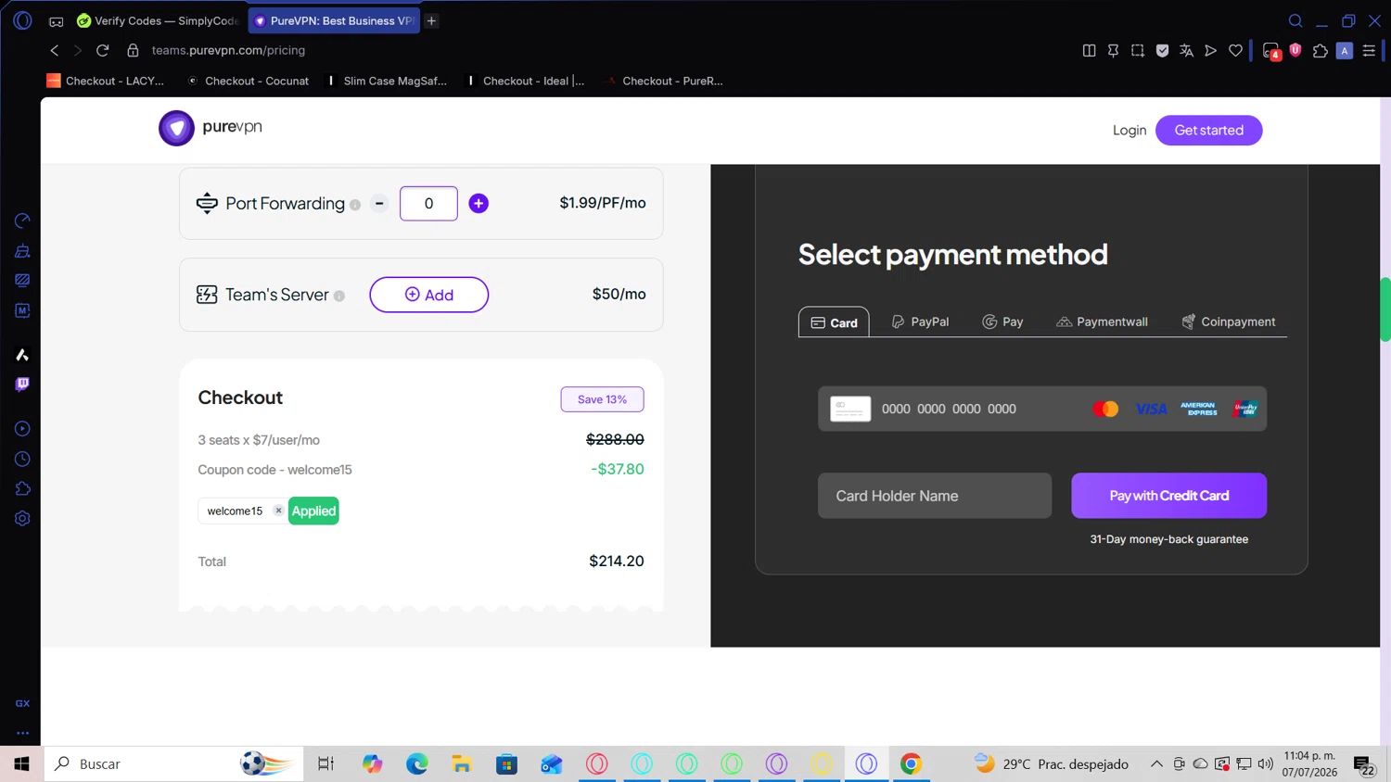Go back to the previous page
The height and width of the screenshot is (782, 1391).
[x=55, y=50]
